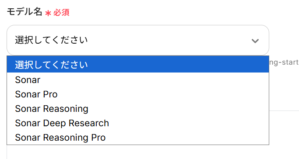This screenshot has height=159, width=299.
Task: Select the highlighted 選択してください option
Action: [138, 64]
